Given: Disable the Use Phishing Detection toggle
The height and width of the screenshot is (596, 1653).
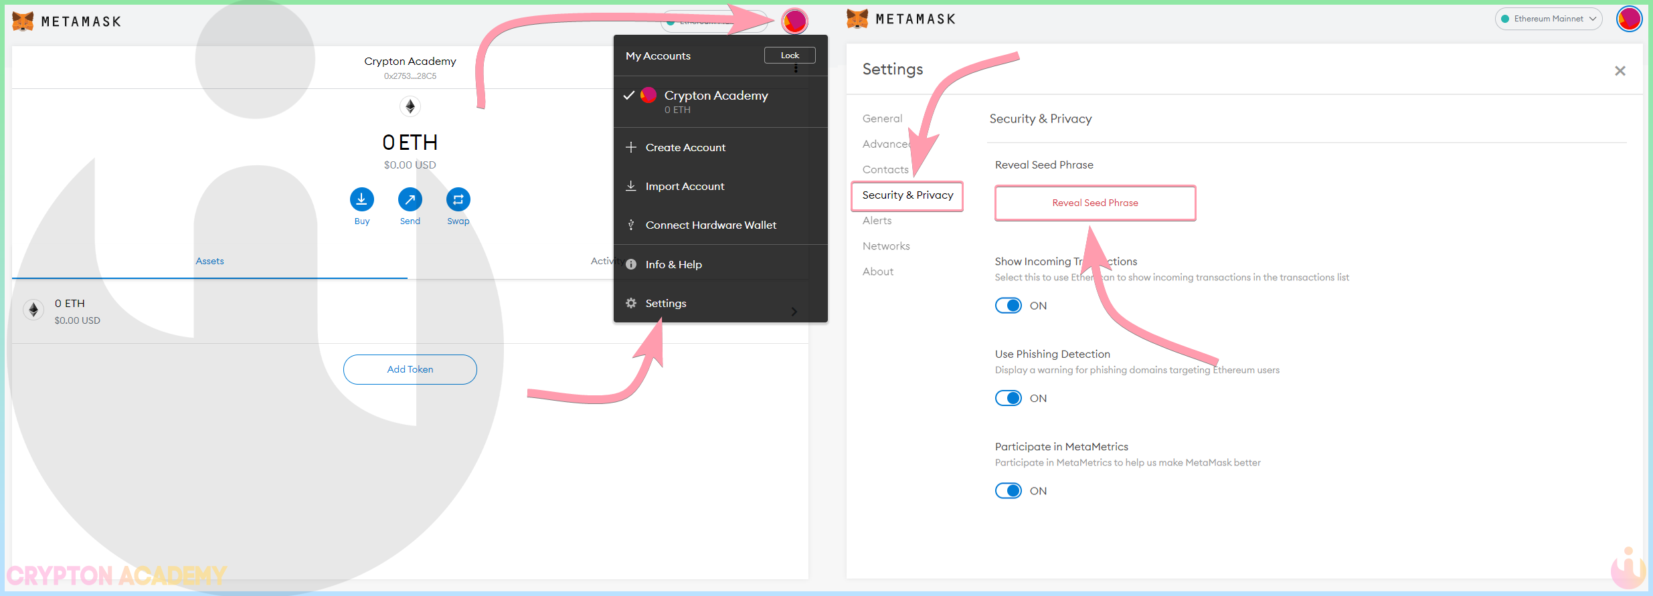Looking at the screenshot, I should click(x=1009, y=398).
